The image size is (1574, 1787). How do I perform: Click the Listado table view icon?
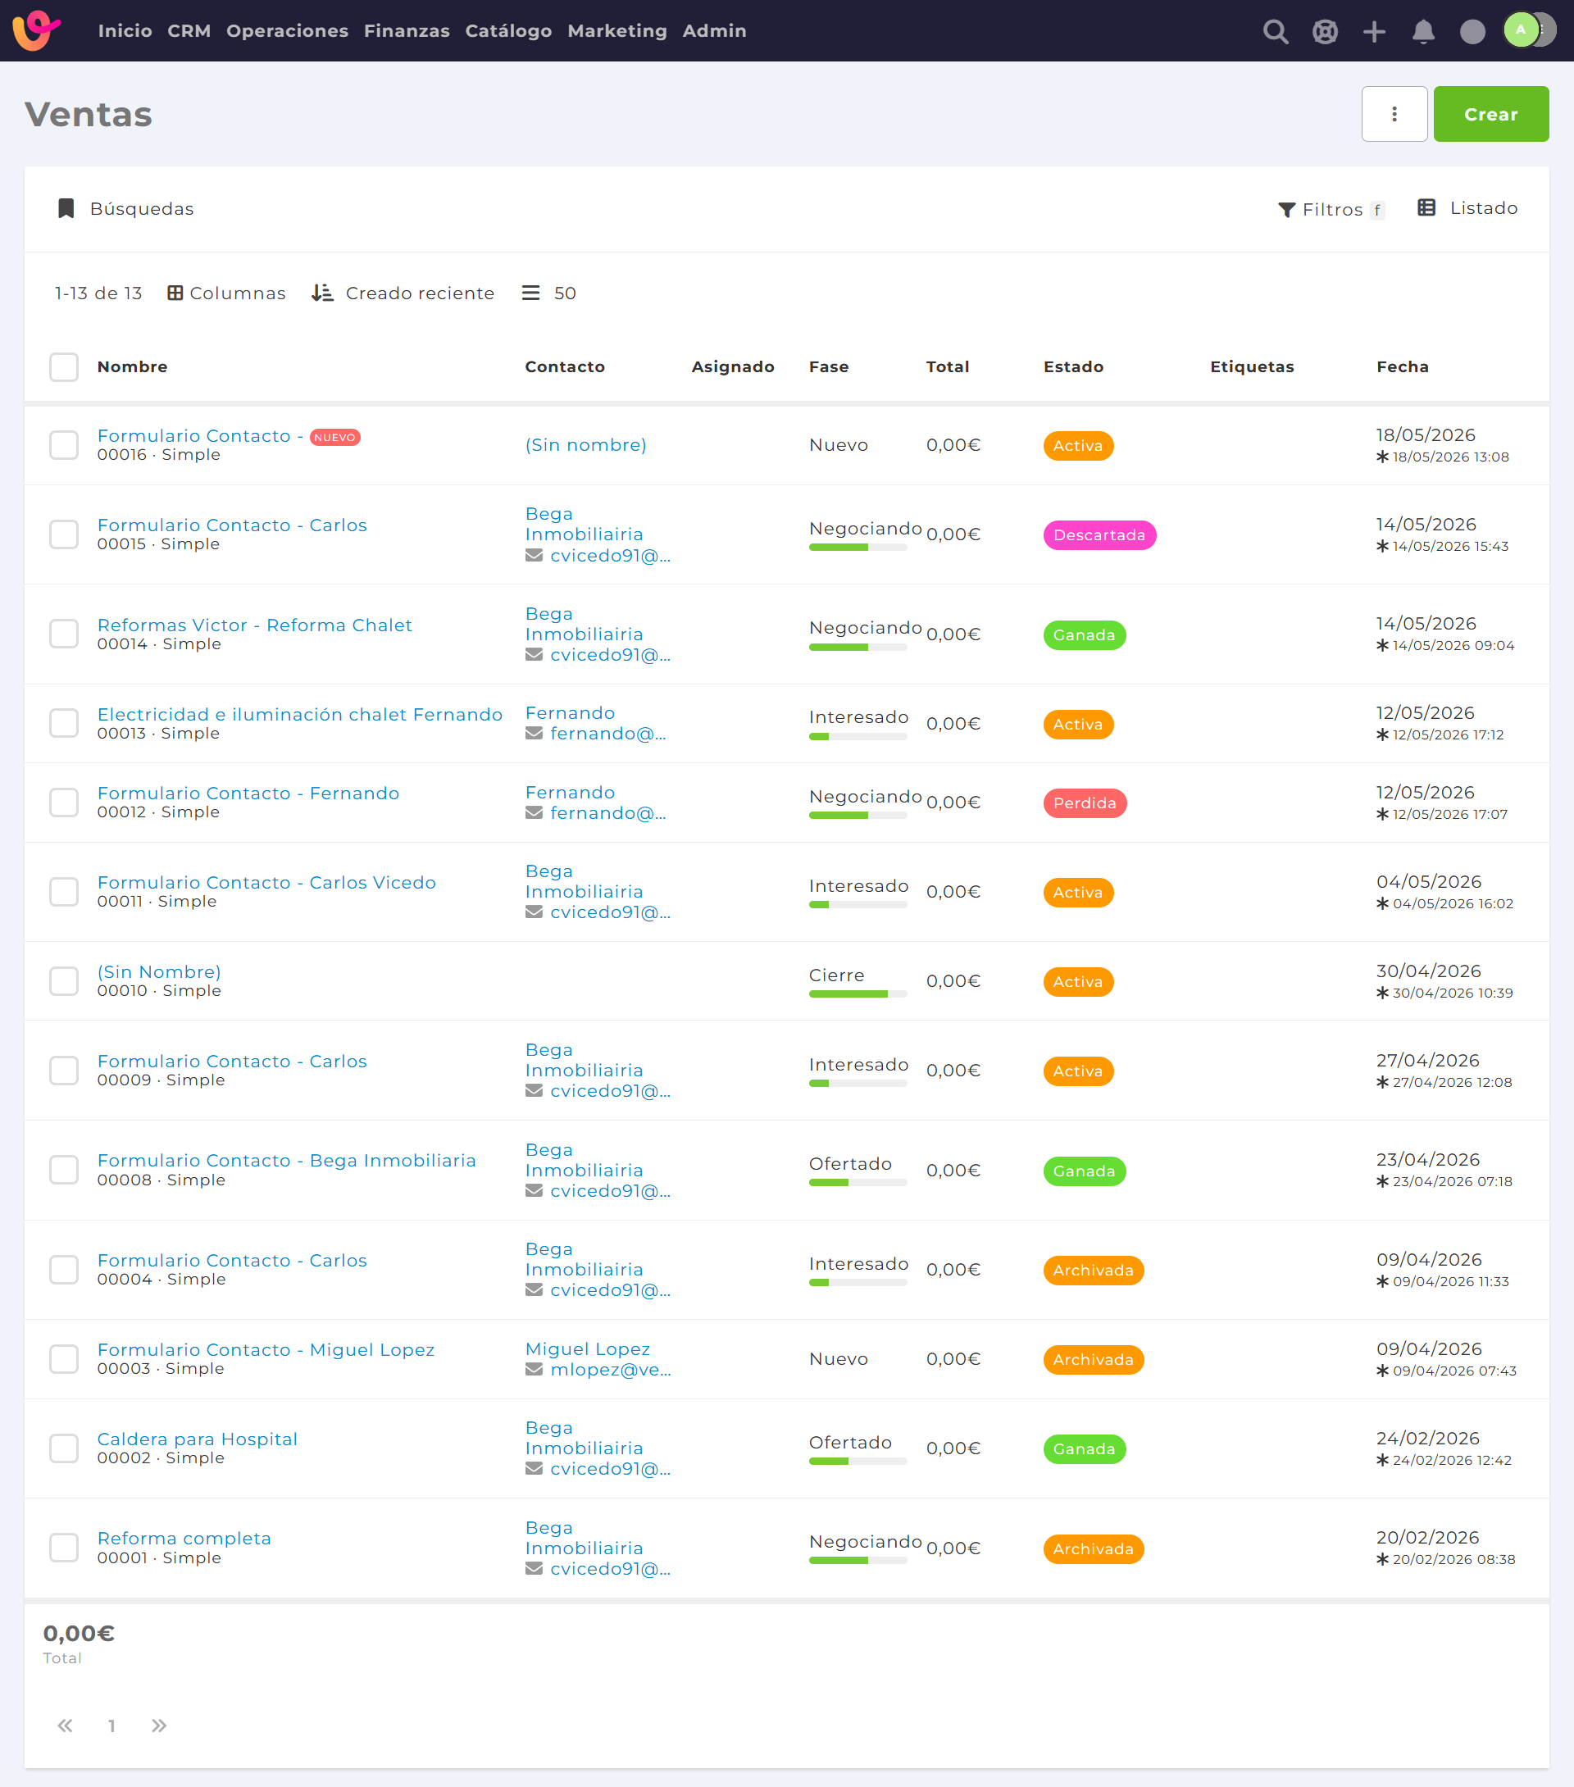(x=1426, y=207)
